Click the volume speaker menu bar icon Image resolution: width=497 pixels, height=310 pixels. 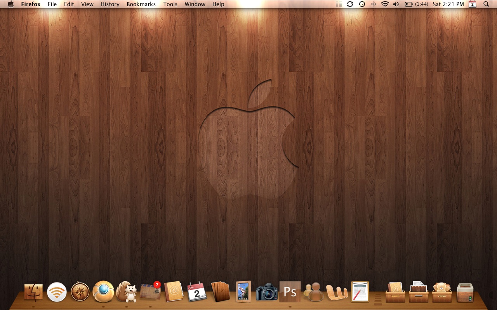[396, 4]
